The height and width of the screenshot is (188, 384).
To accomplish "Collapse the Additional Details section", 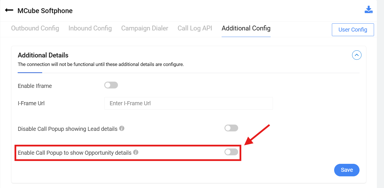I will [x=357, y=55].
